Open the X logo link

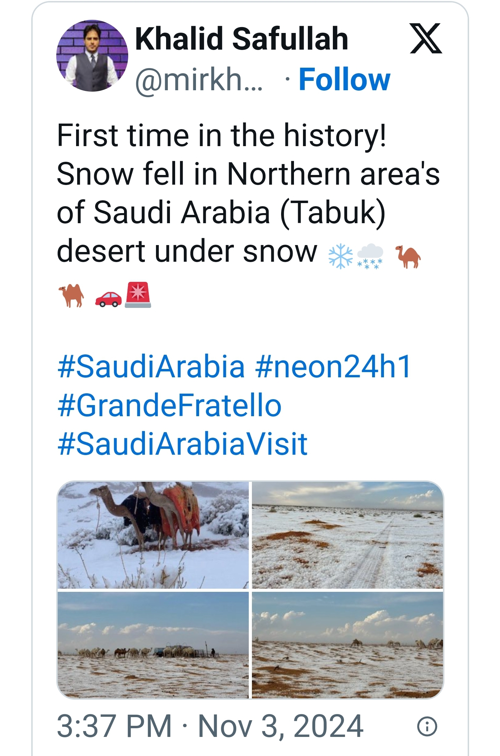click(426, 39)
